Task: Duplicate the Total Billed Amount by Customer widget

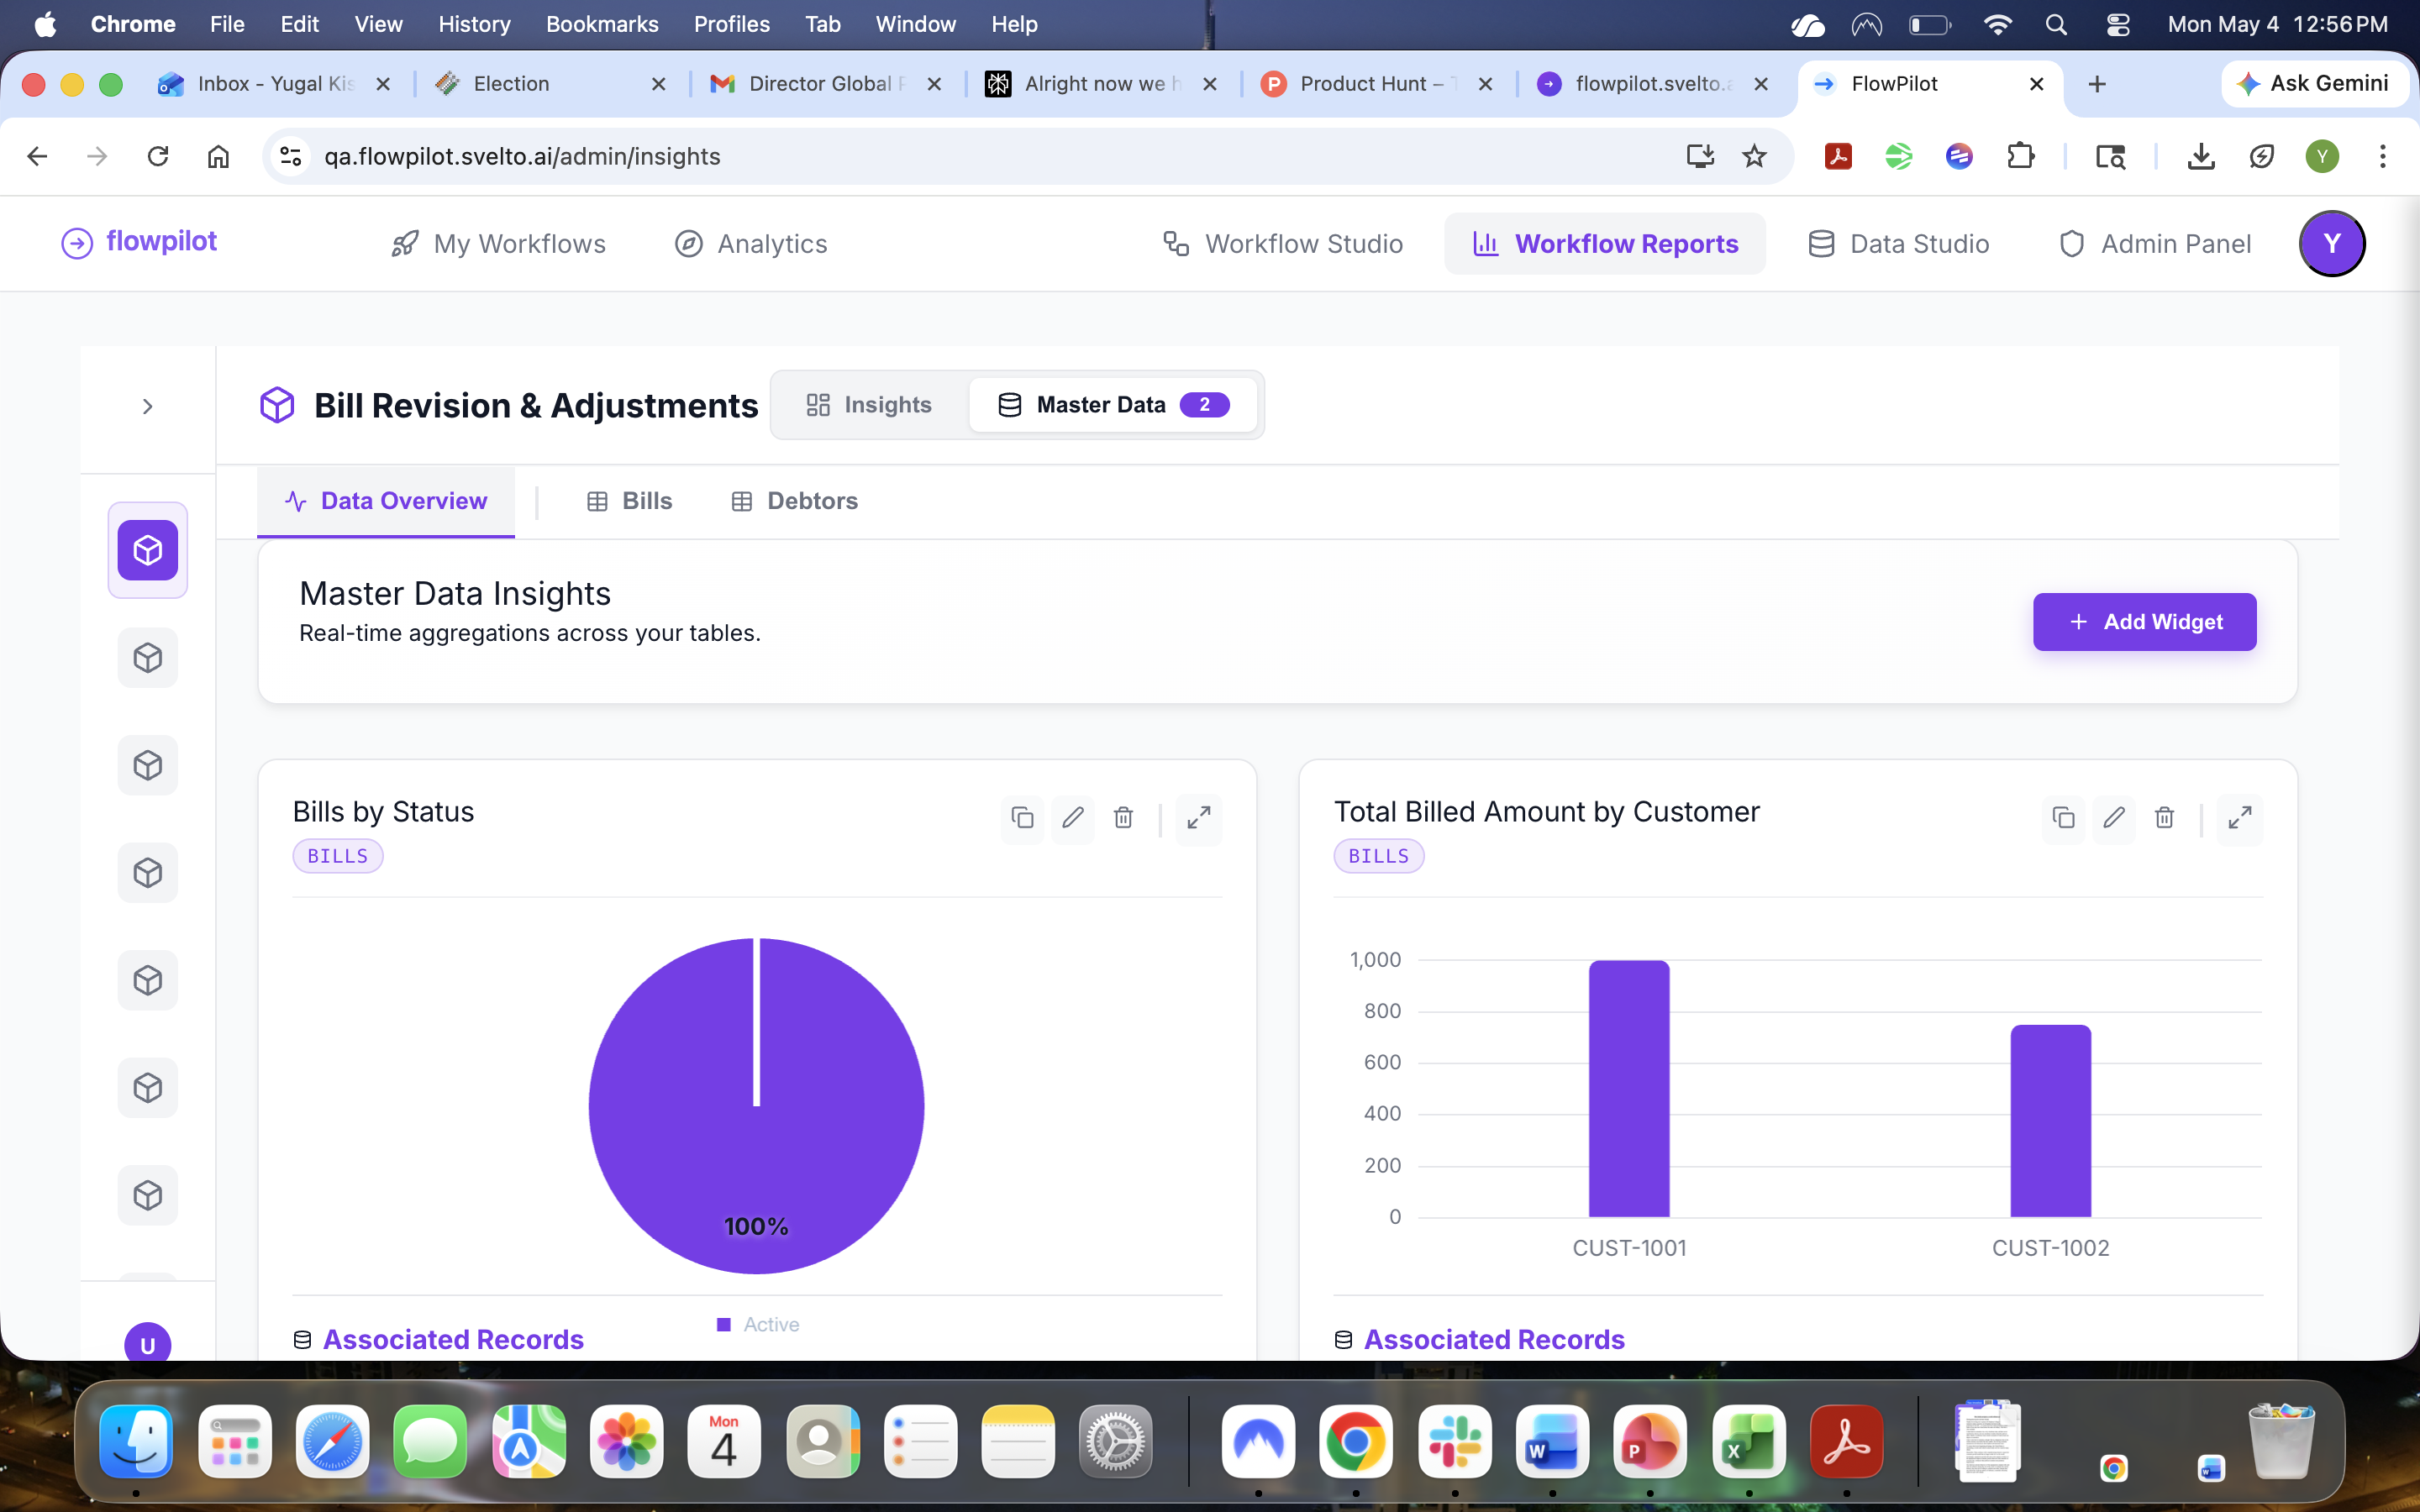Action: click(2063, 818)
